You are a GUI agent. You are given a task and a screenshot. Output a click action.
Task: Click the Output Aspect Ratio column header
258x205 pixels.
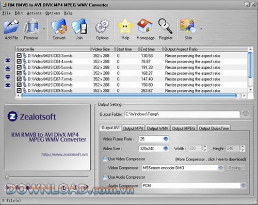pos(205,49)
